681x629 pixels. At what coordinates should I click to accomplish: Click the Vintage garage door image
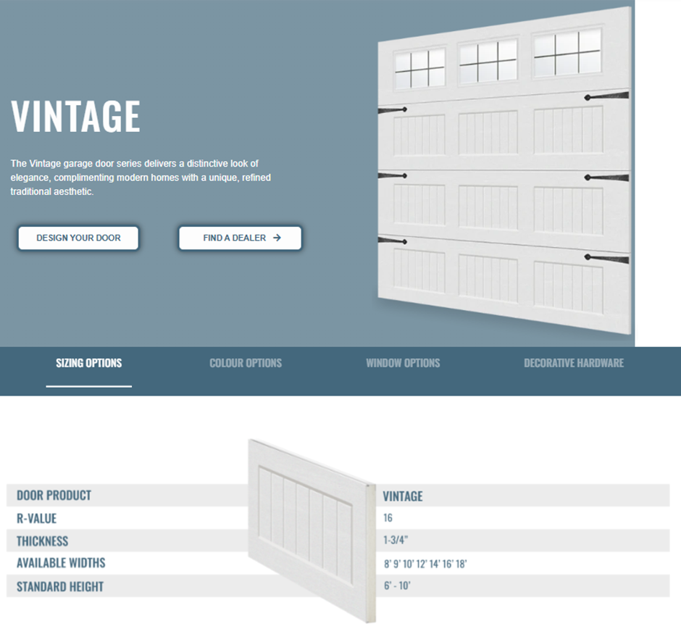[504, 172]
